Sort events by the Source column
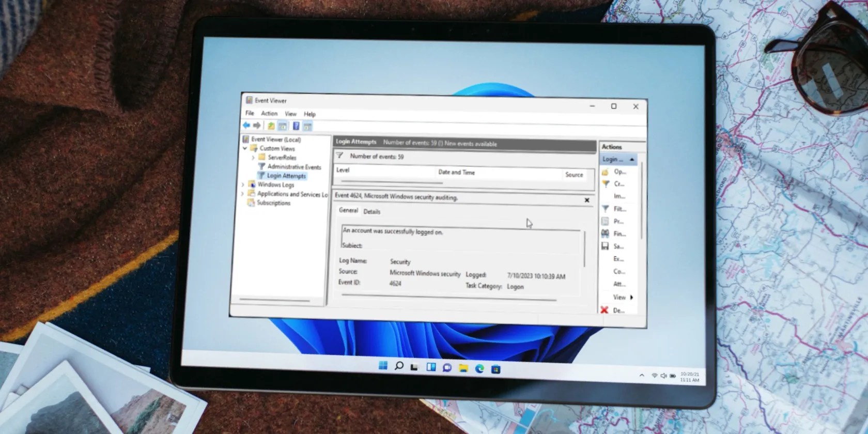 pyautogui.click(x=574, y=175)
